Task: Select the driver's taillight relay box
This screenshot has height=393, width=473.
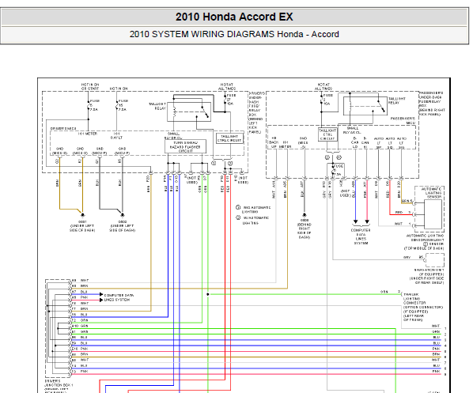Action: coord(189,112)
